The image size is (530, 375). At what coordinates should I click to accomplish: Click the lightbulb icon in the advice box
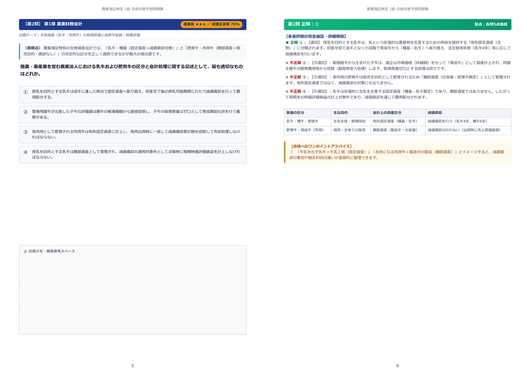coord(292,152)
